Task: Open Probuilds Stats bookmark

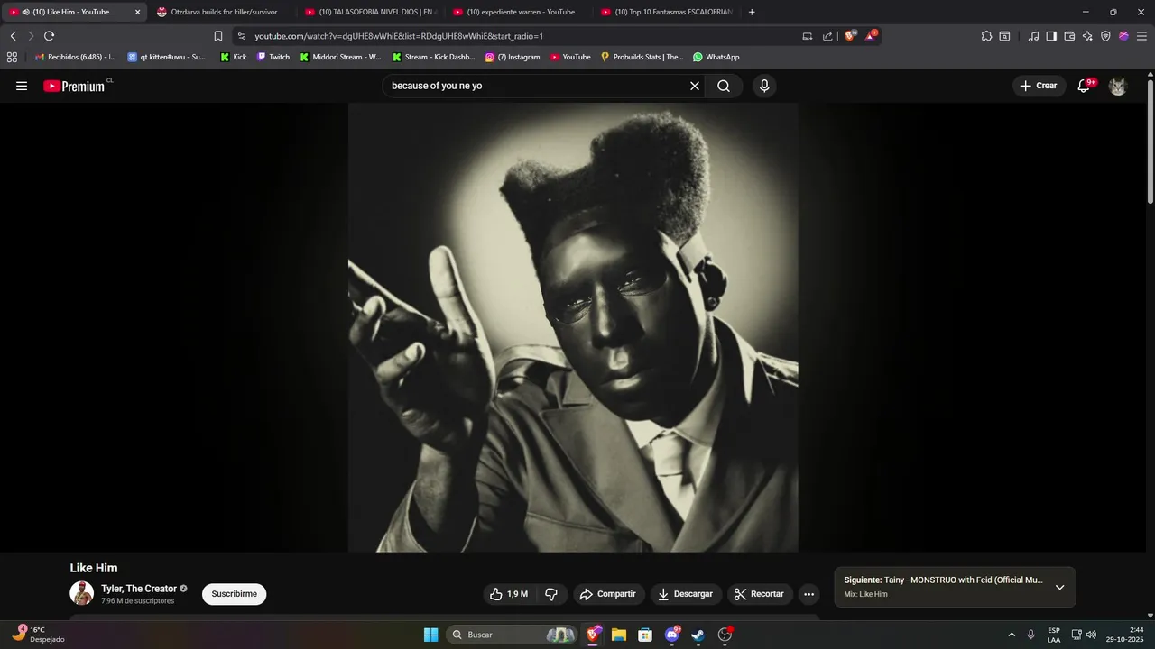Action: click(x=642, y=57)
